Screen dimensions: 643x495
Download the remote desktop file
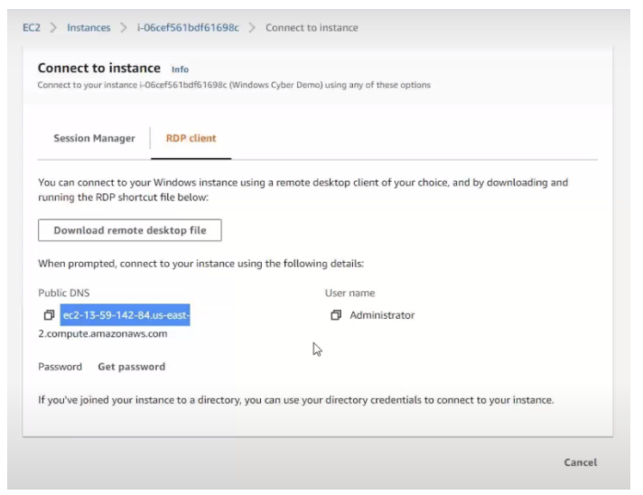(x=130, y=230)
